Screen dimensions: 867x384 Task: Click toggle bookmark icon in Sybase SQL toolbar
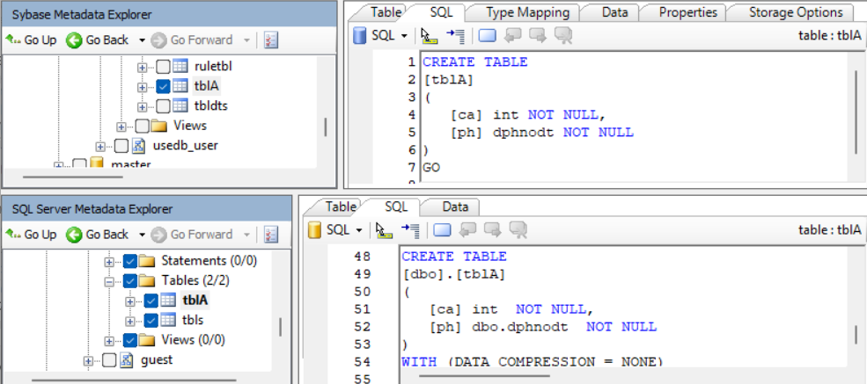coord(488,36)
